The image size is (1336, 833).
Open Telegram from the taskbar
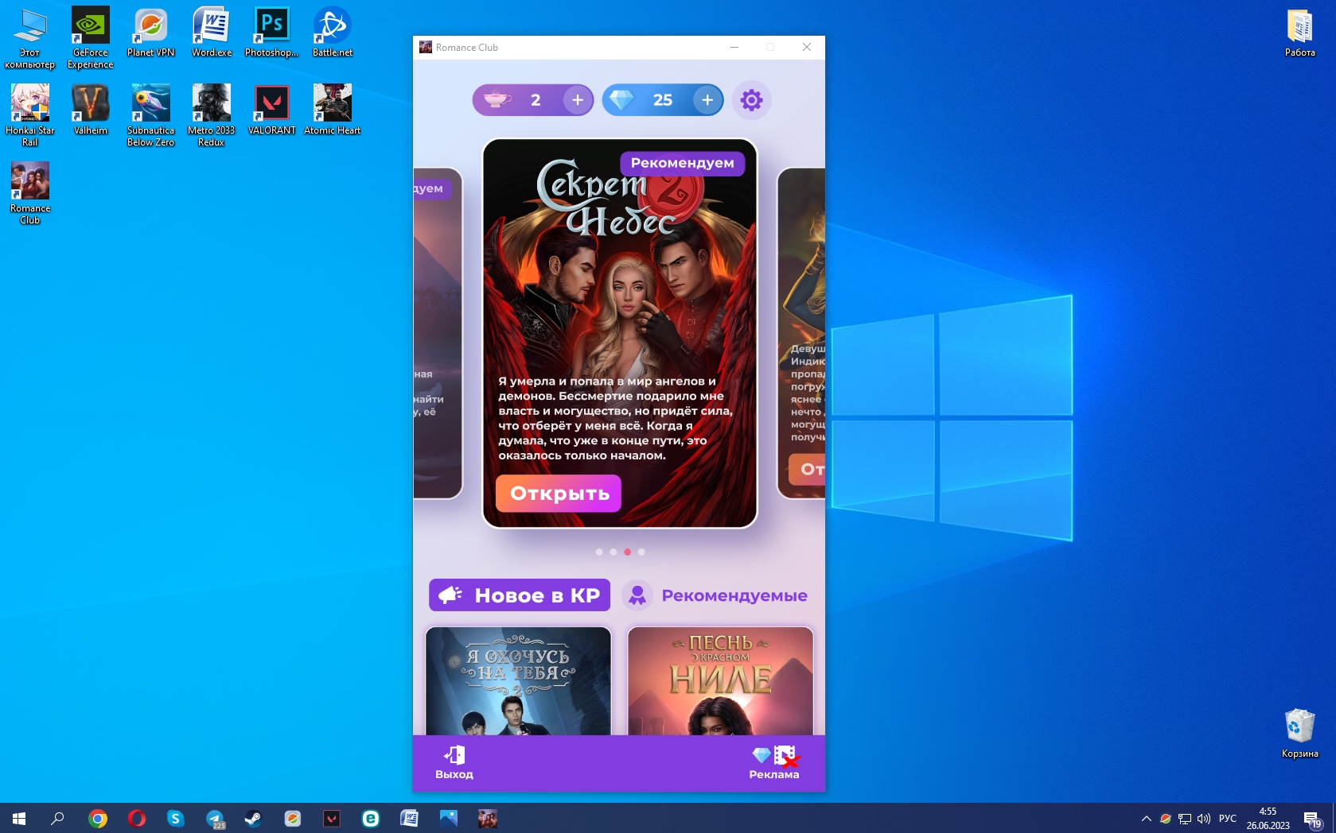[215, 818]
